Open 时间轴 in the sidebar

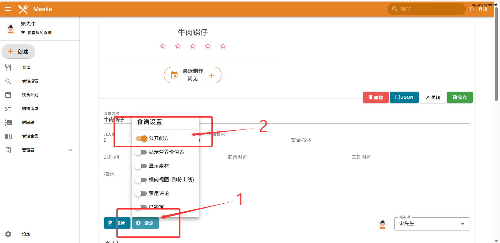click(28, 122)
